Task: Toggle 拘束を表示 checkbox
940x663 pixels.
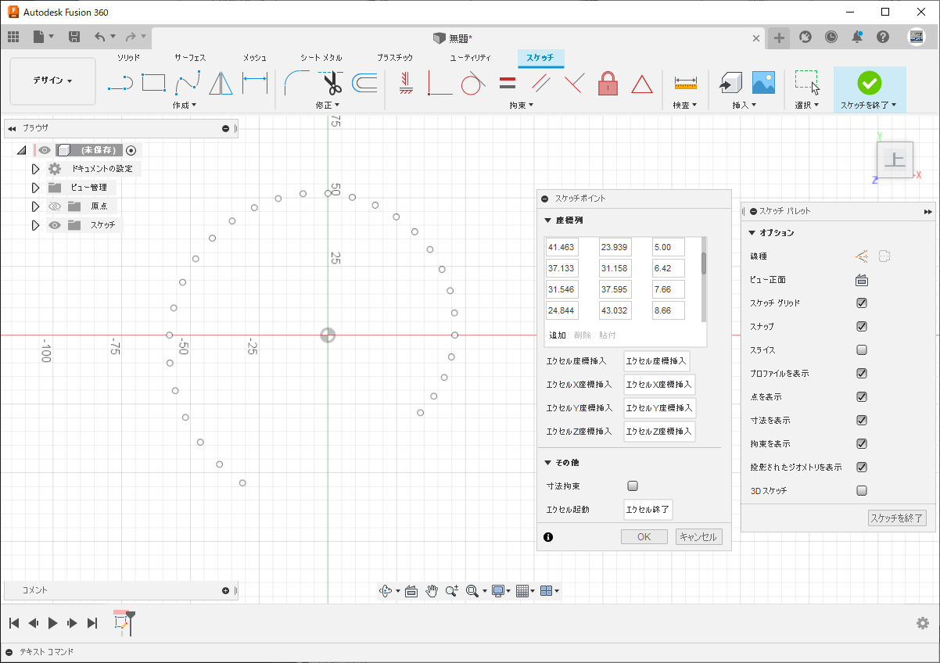Action: tap(862, 444)
